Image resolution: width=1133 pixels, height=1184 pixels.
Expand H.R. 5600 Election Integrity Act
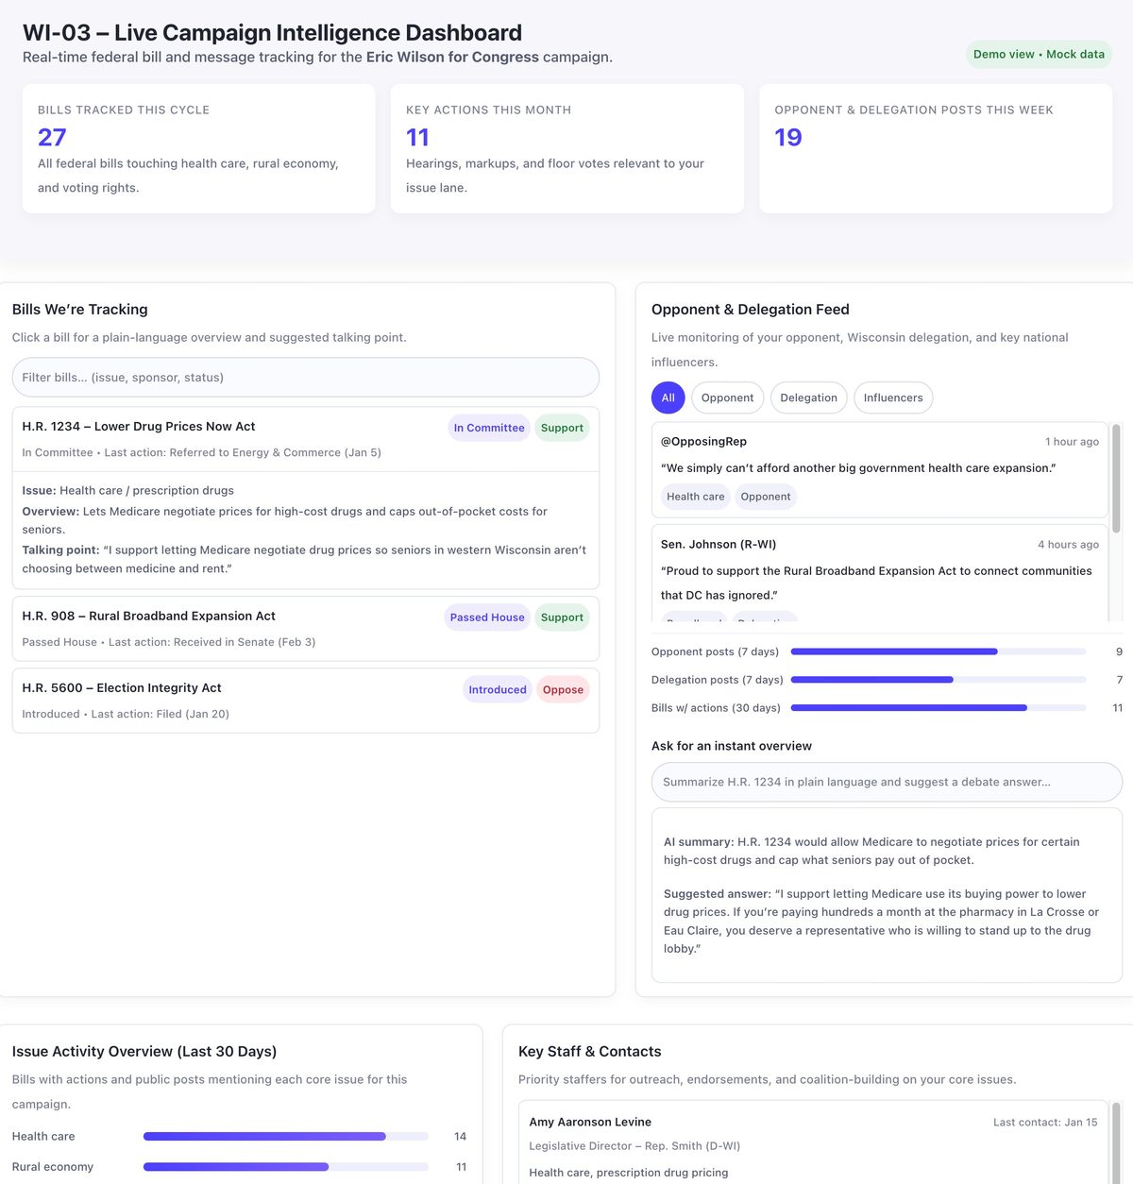(x=306, y=701)
